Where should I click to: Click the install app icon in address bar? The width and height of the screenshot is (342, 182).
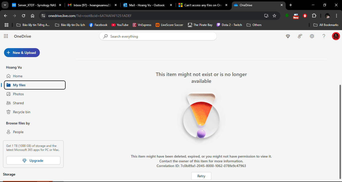266,16
